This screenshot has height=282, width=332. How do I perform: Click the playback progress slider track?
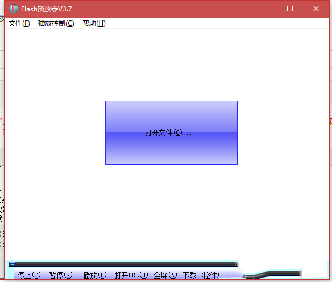point(124,264)
